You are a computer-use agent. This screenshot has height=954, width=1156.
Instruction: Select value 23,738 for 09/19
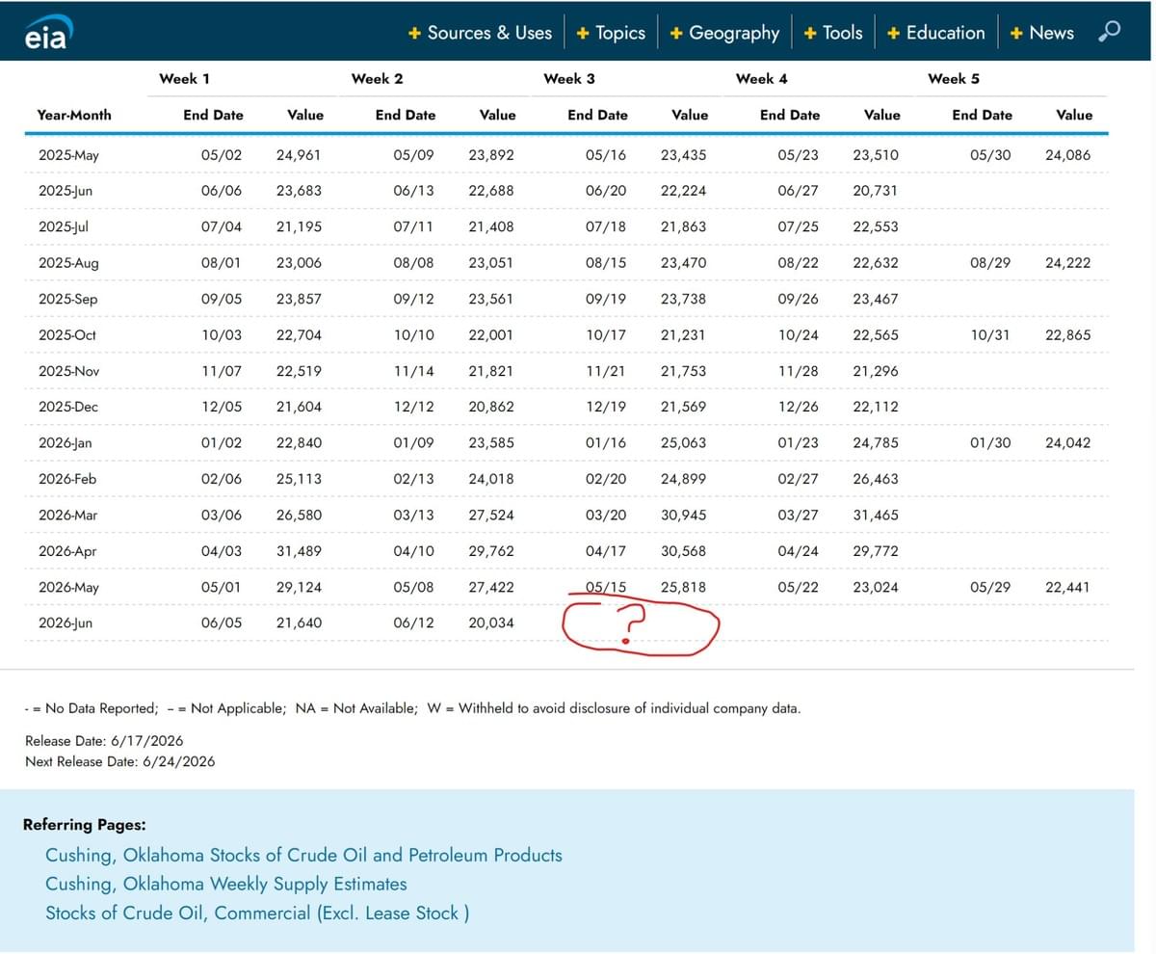coord(684,299)
